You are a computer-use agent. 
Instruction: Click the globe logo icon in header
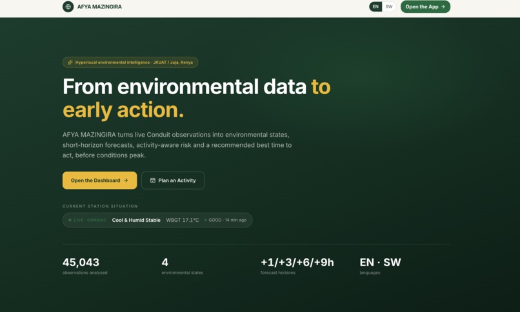pyautogui.click(x=68, y=6)
